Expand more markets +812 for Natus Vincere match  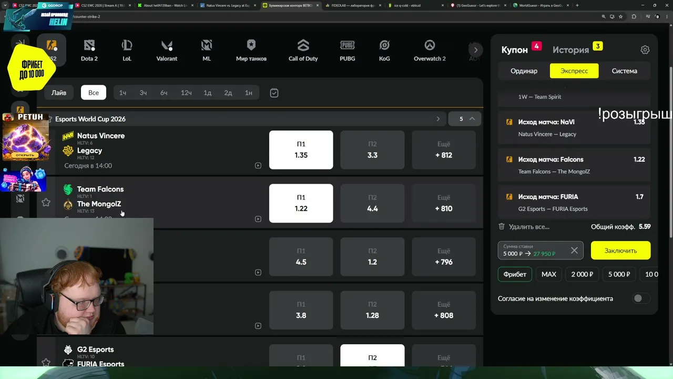pyautogui.click(x=444, y=150)
